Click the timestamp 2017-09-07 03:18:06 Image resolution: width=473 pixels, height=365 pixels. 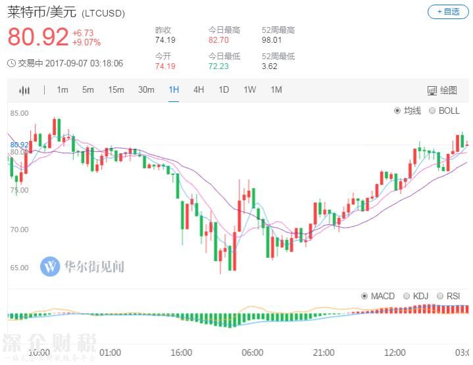[x=84, y=63]
